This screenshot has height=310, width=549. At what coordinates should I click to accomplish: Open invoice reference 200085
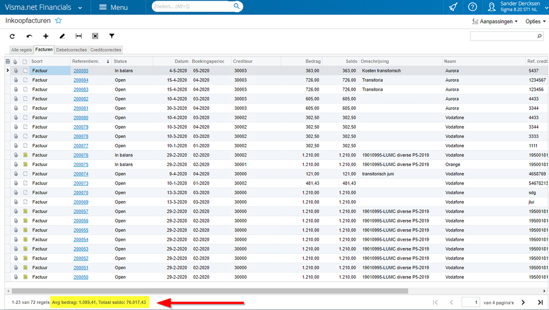point(81,71)
